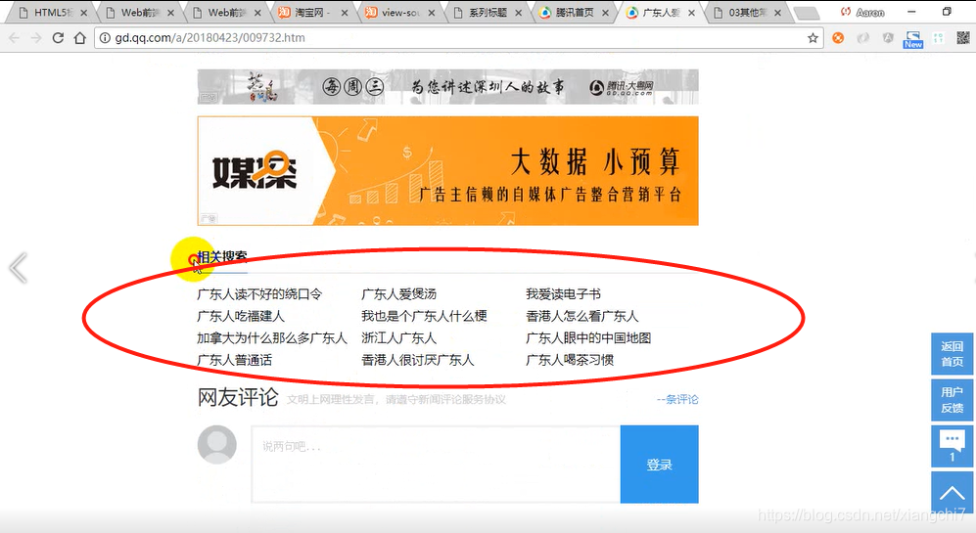
Task: Open link 广东人爱煲汤
Action: pyautogui.click(x=398, y=294)
